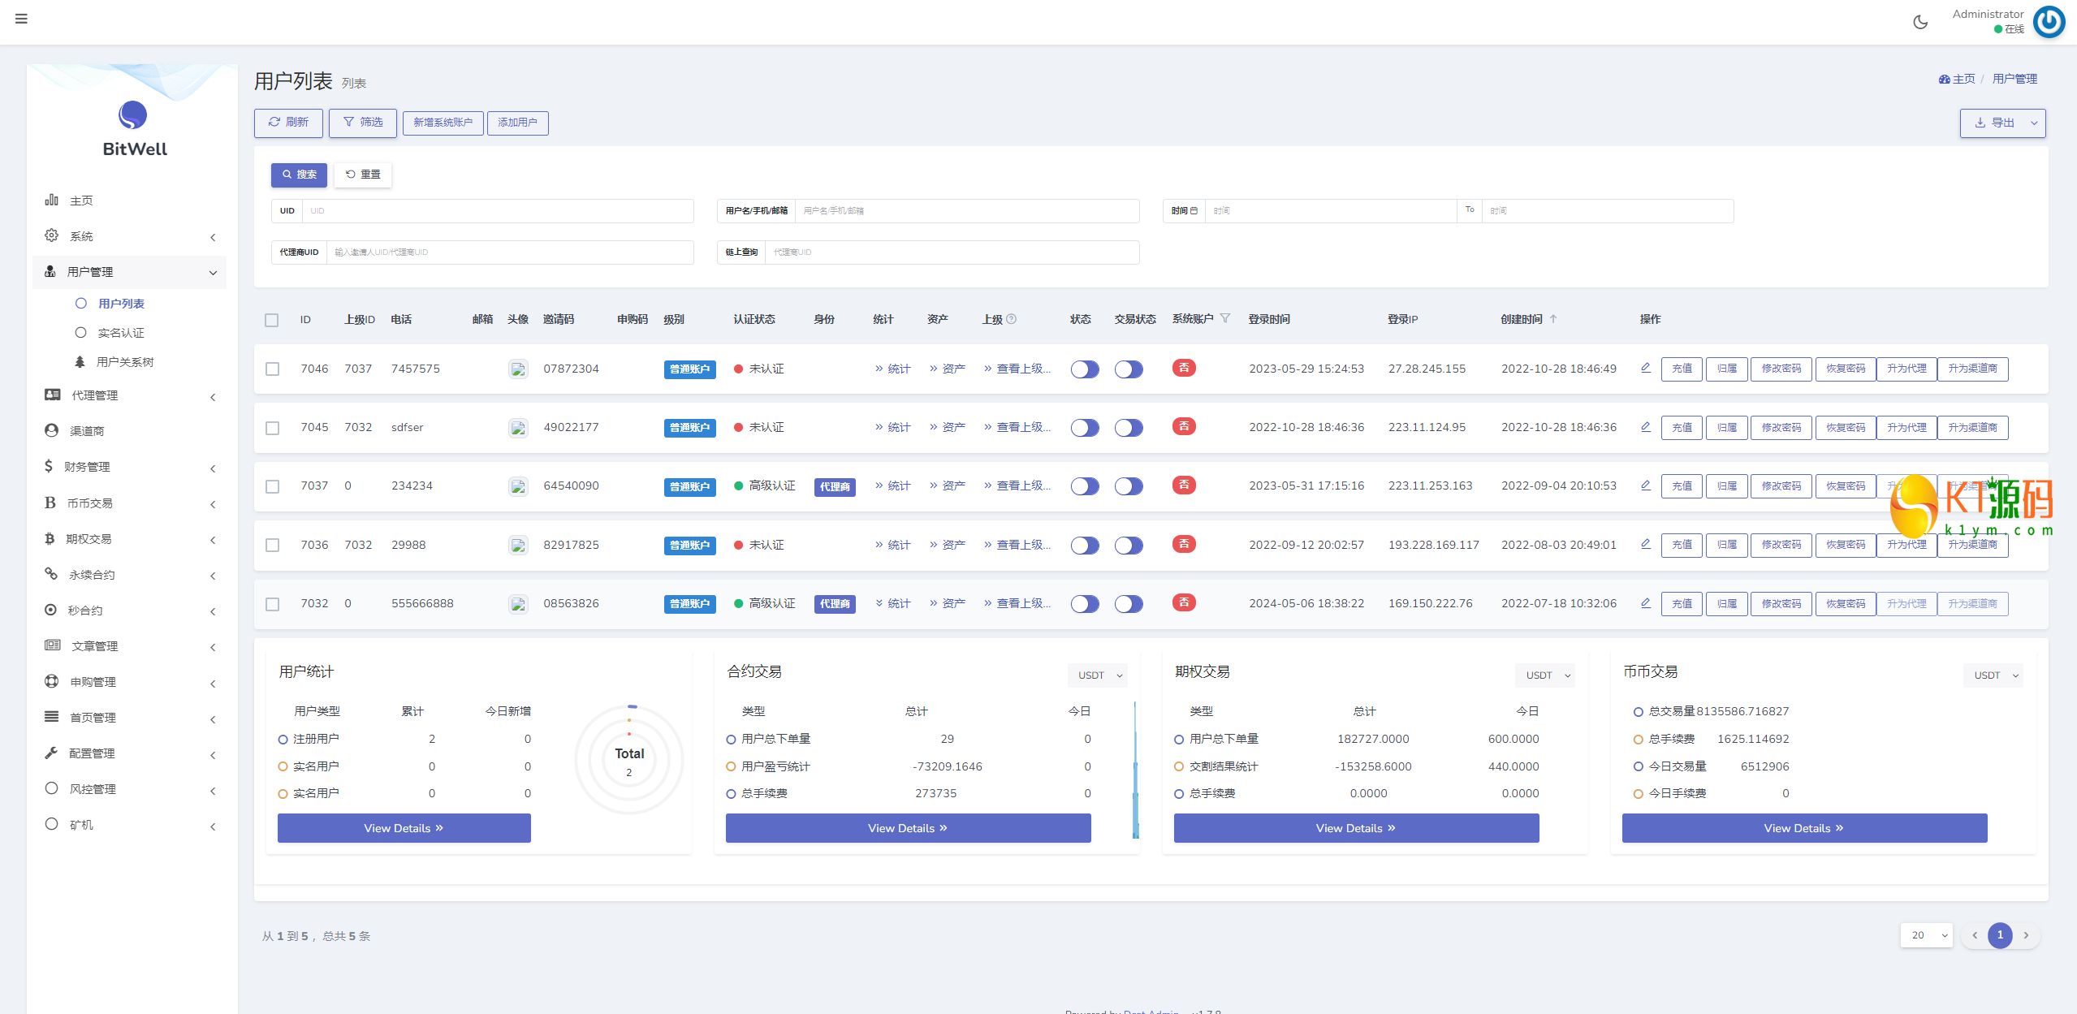2077x1014 pixels.
Task: Check the select-all header checkbox
Action: (x=272, y=320)
